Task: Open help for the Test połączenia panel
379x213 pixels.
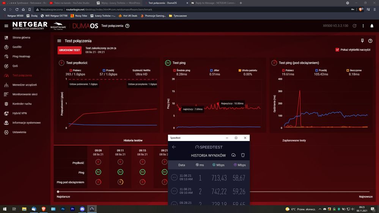Action: (370, 41)
